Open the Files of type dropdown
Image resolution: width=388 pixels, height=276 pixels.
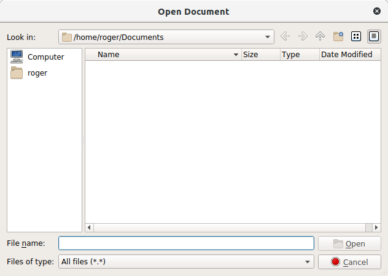point(308,262)
